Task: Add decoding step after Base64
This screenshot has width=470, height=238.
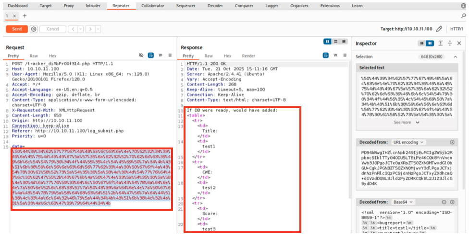Action: 452,202
